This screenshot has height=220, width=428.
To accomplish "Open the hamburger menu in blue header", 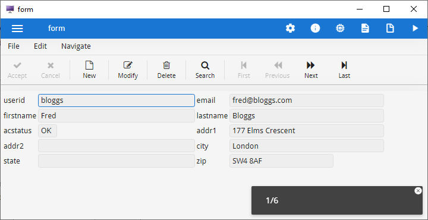I will click(x=17, y=29).
